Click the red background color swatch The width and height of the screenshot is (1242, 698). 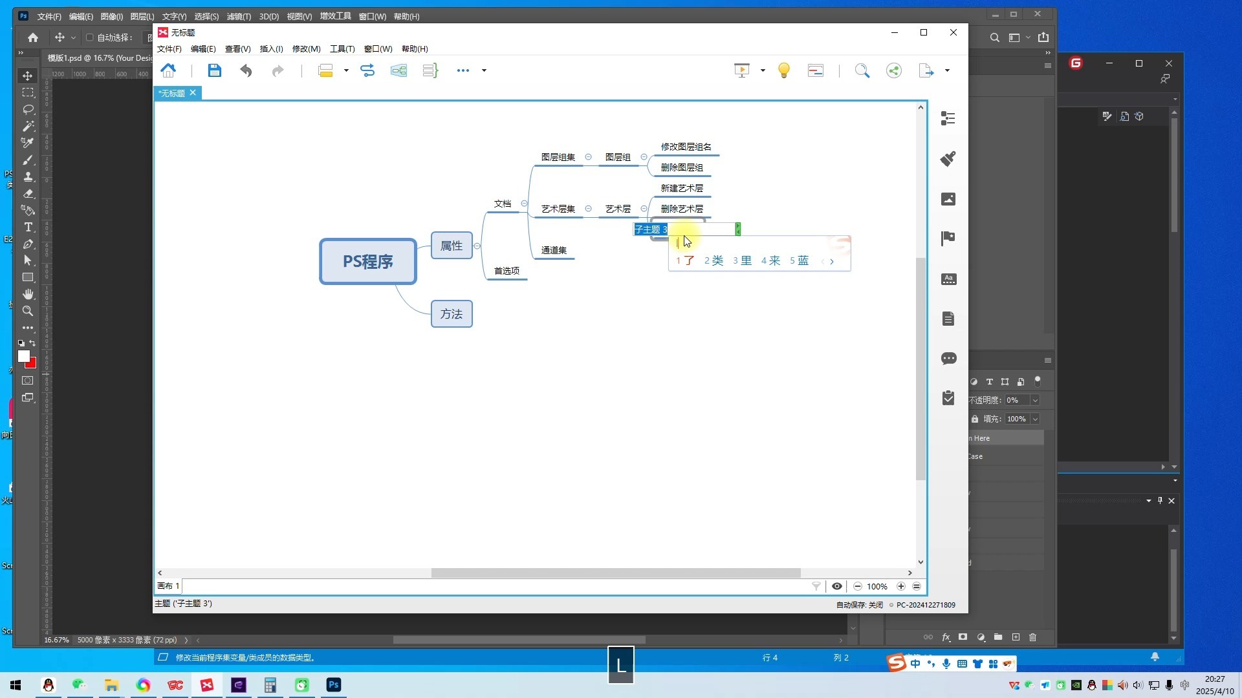(32, 364)
